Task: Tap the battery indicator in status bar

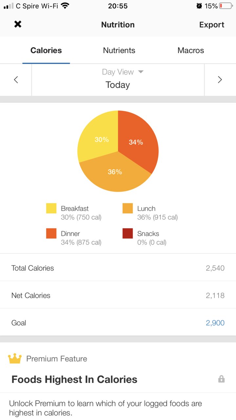Action: [226, 6]
